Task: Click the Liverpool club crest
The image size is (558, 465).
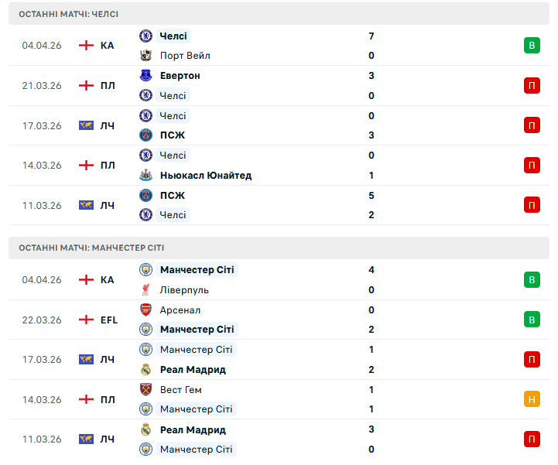Action: [145, 290]
